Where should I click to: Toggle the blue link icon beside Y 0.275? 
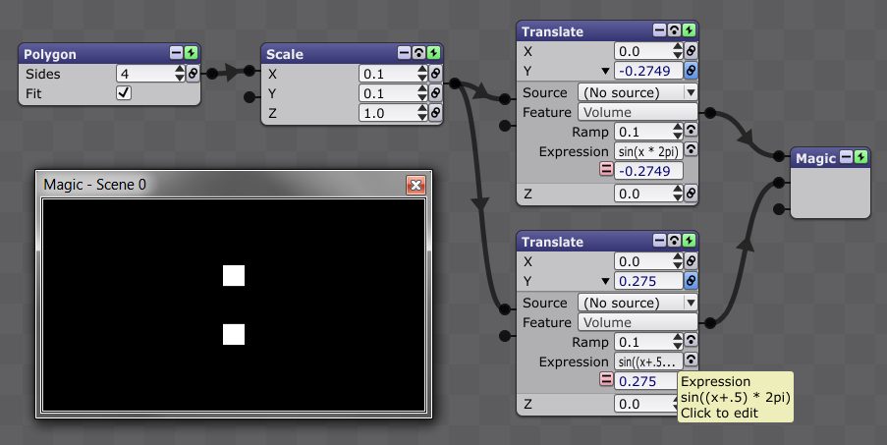point(691,281)
